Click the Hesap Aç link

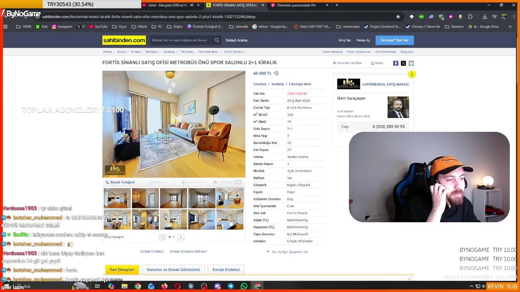pyautogui.click(x=363, y=40)
